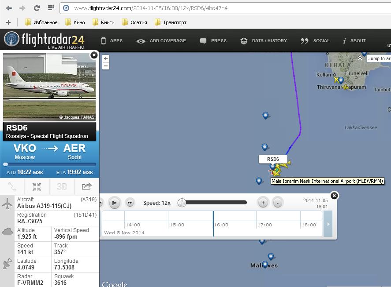Image resolution: width=391 pixels, height=287 pixels.
Task: Click the 17:00 mark on the timeline
Action: tap(264, 225)
